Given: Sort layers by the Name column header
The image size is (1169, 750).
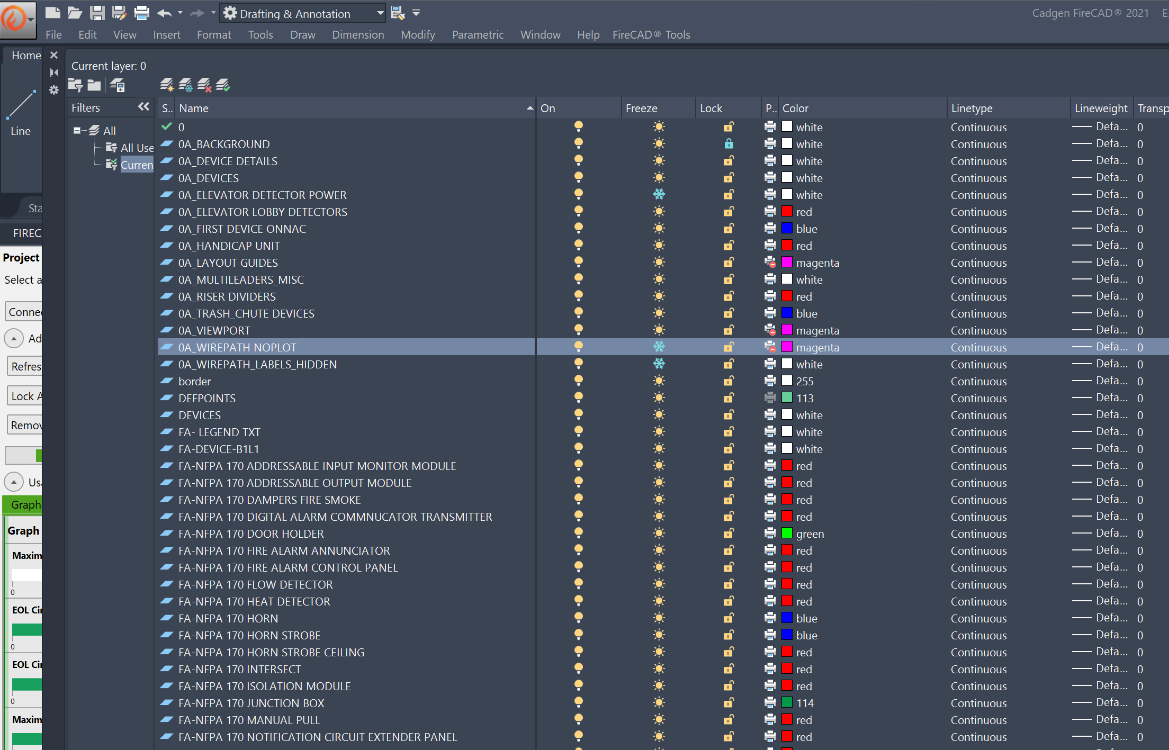Looking at the screenshot, I should click(354, 108).
